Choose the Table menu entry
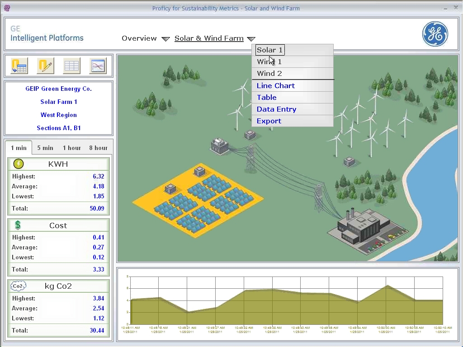 [x=293, y=98]
